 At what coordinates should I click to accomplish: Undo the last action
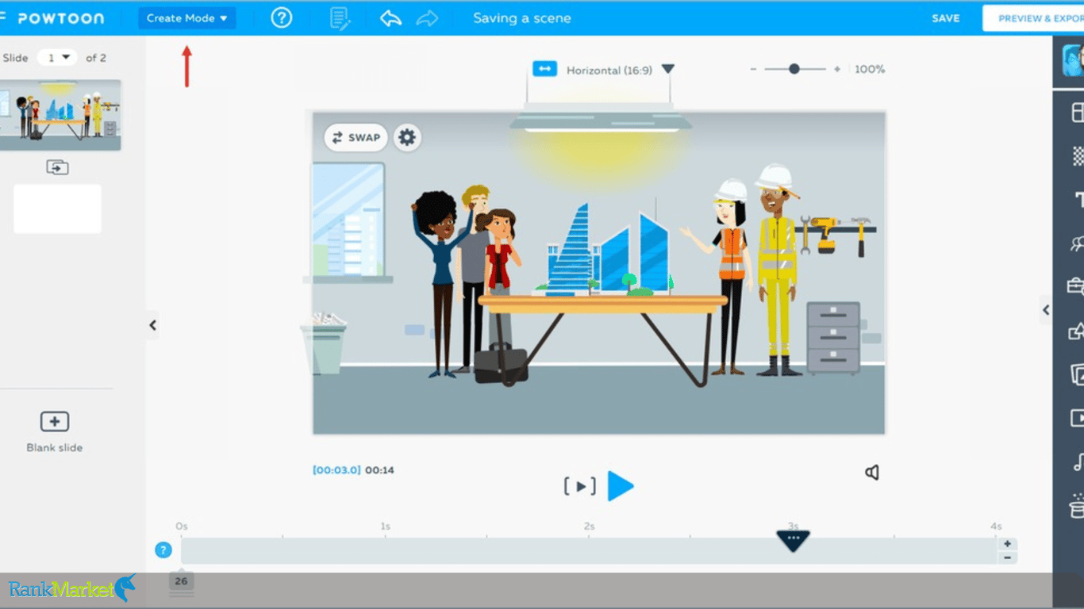pyautogui.click(x=390, y=18)
